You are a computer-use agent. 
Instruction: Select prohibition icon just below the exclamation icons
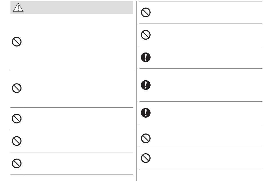[146, 138]
